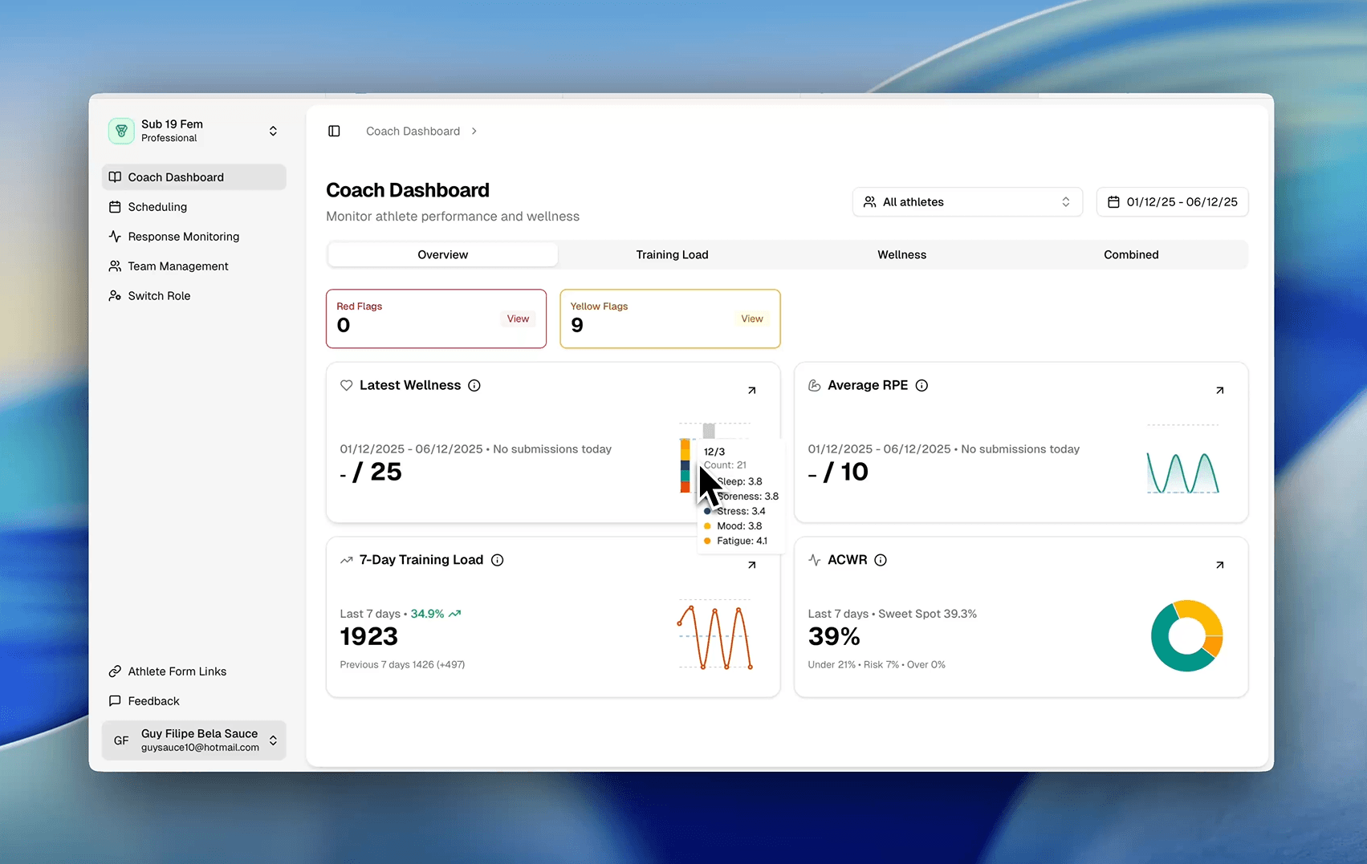The image size is (1367, 864).
Task: Click Average RPE info icon
Action: [922, 386]
